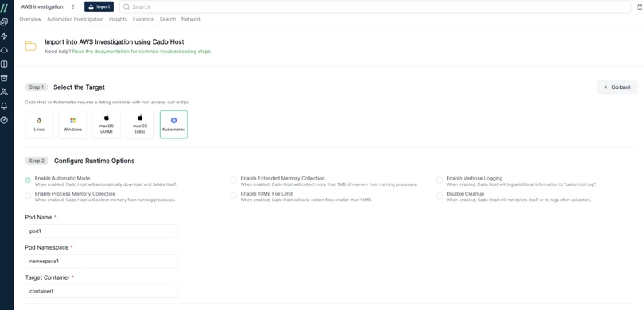Click the AWS Investigation title
Image resolution: width=644 pixels, height=310 pixels.
42,6
